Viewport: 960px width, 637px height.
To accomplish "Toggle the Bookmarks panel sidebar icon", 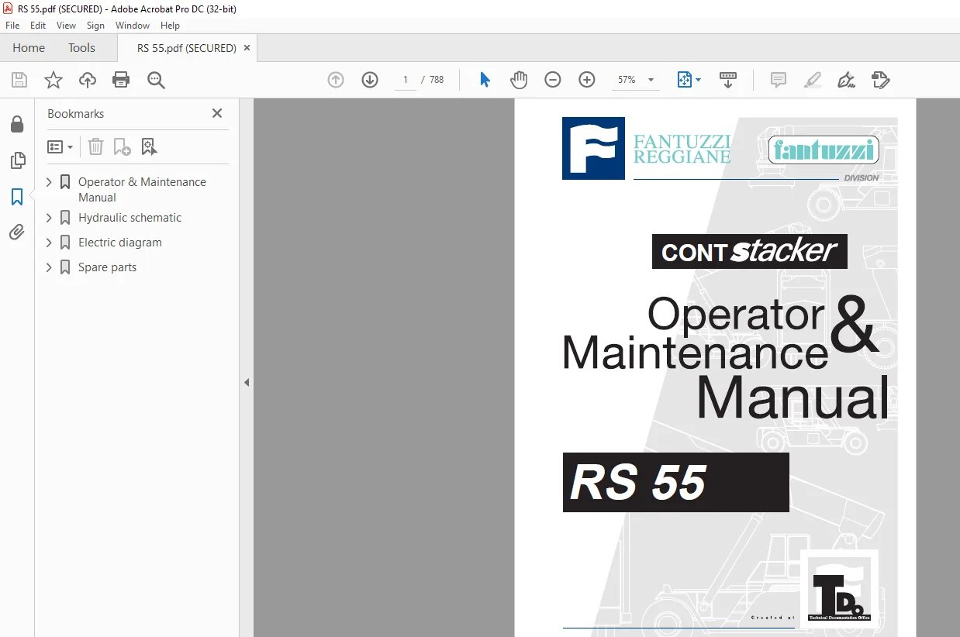I will point(17,197).
